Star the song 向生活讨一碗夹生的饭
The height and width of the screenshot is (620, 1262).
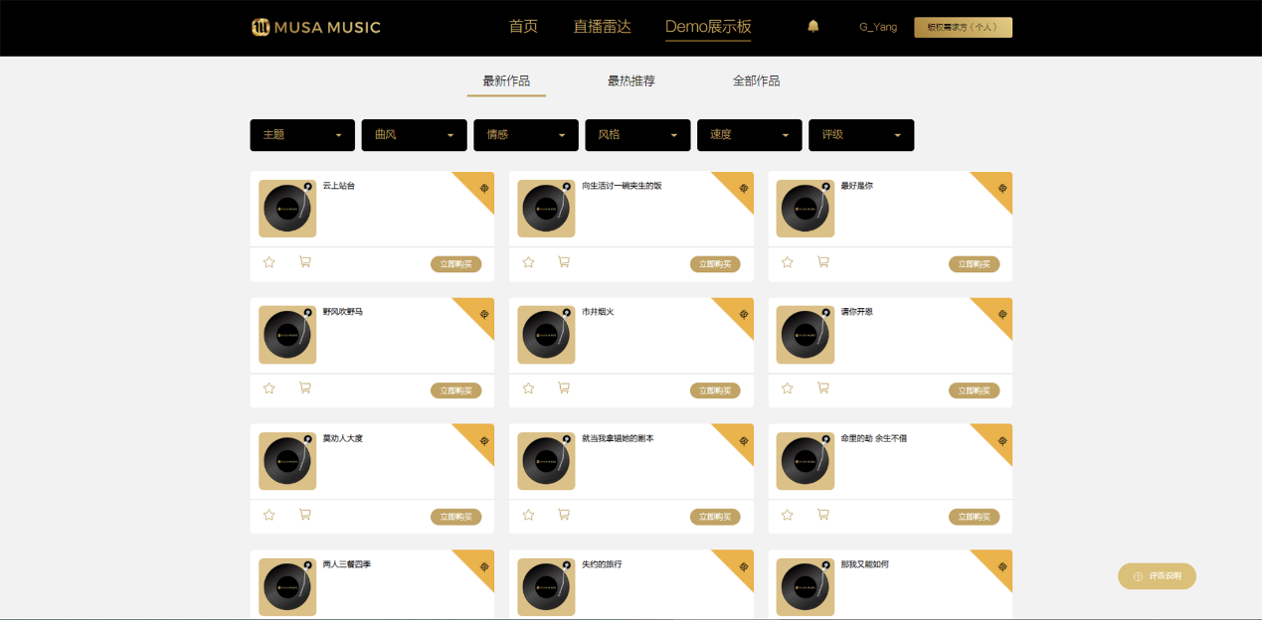[528, 262]
